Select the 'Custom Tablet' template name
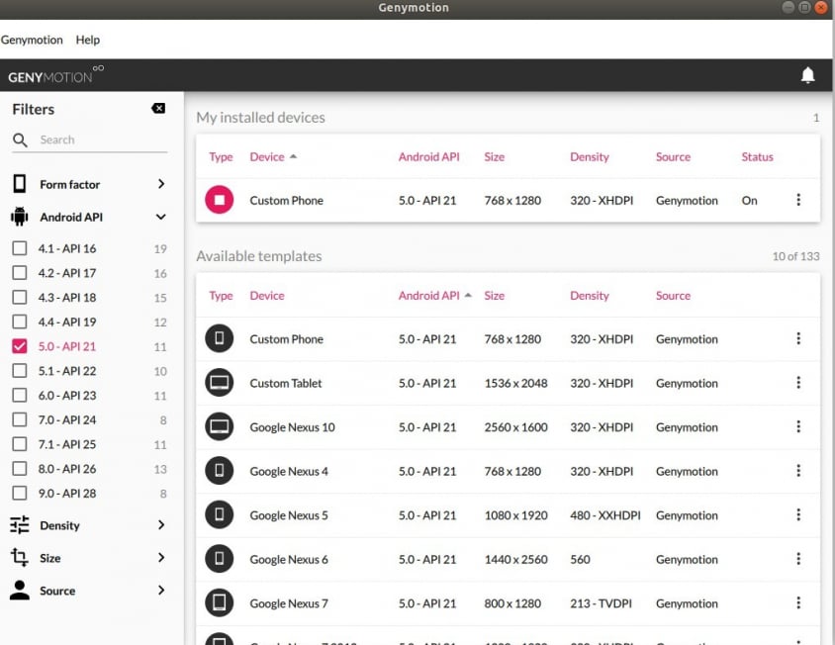This screenshot has height=645, width=835. point(286,383)
